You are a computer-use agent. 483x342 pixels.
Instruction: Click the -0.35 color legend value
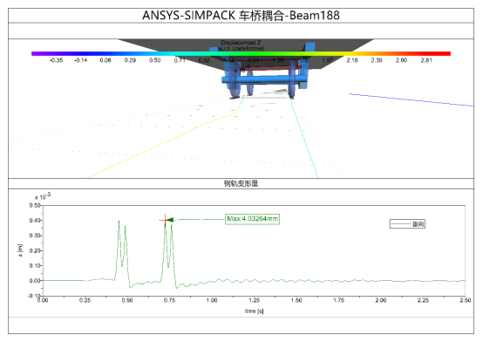click(56, 60)
